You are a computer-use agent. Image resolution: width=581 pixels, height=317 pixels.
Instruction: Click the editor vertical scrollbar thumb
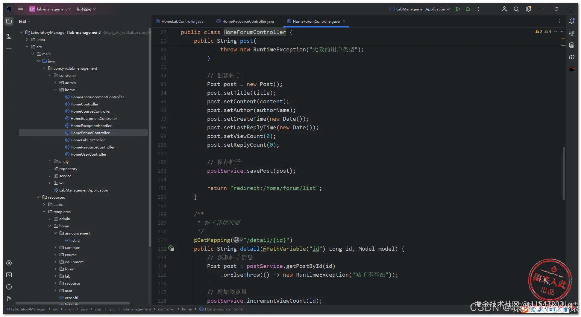(x=564, y=173)
